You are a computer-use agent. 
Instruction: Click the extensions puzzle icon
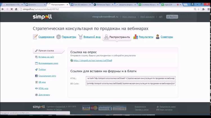coord(203,9)
